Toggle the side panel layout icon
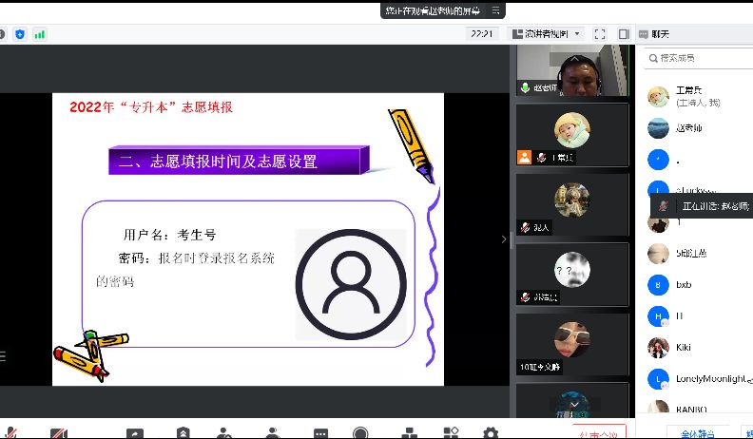 tap(624, 33)
